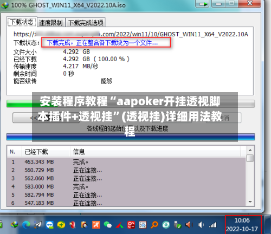This screenshot has height=234, width=271.
Task: Click the 剩余时间 label
Action: point(25,74)
